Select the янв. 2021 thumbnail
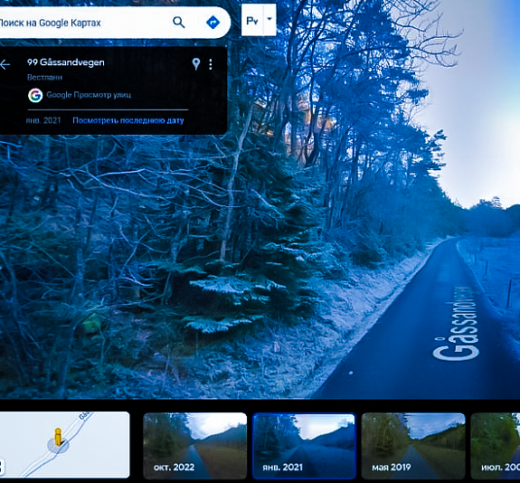 click(x=304, y=446)
